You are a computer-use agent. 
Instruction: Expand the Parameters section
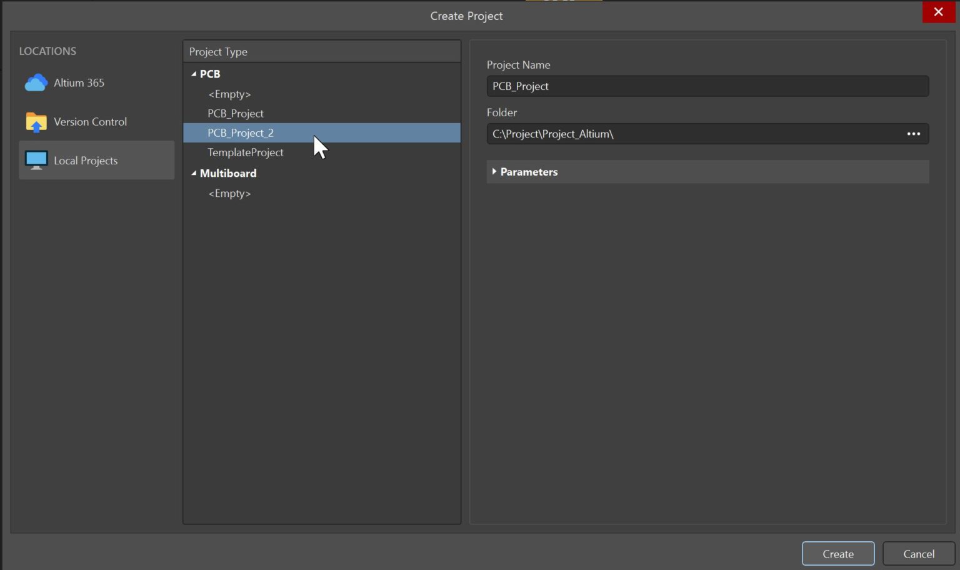coord(494,171)
